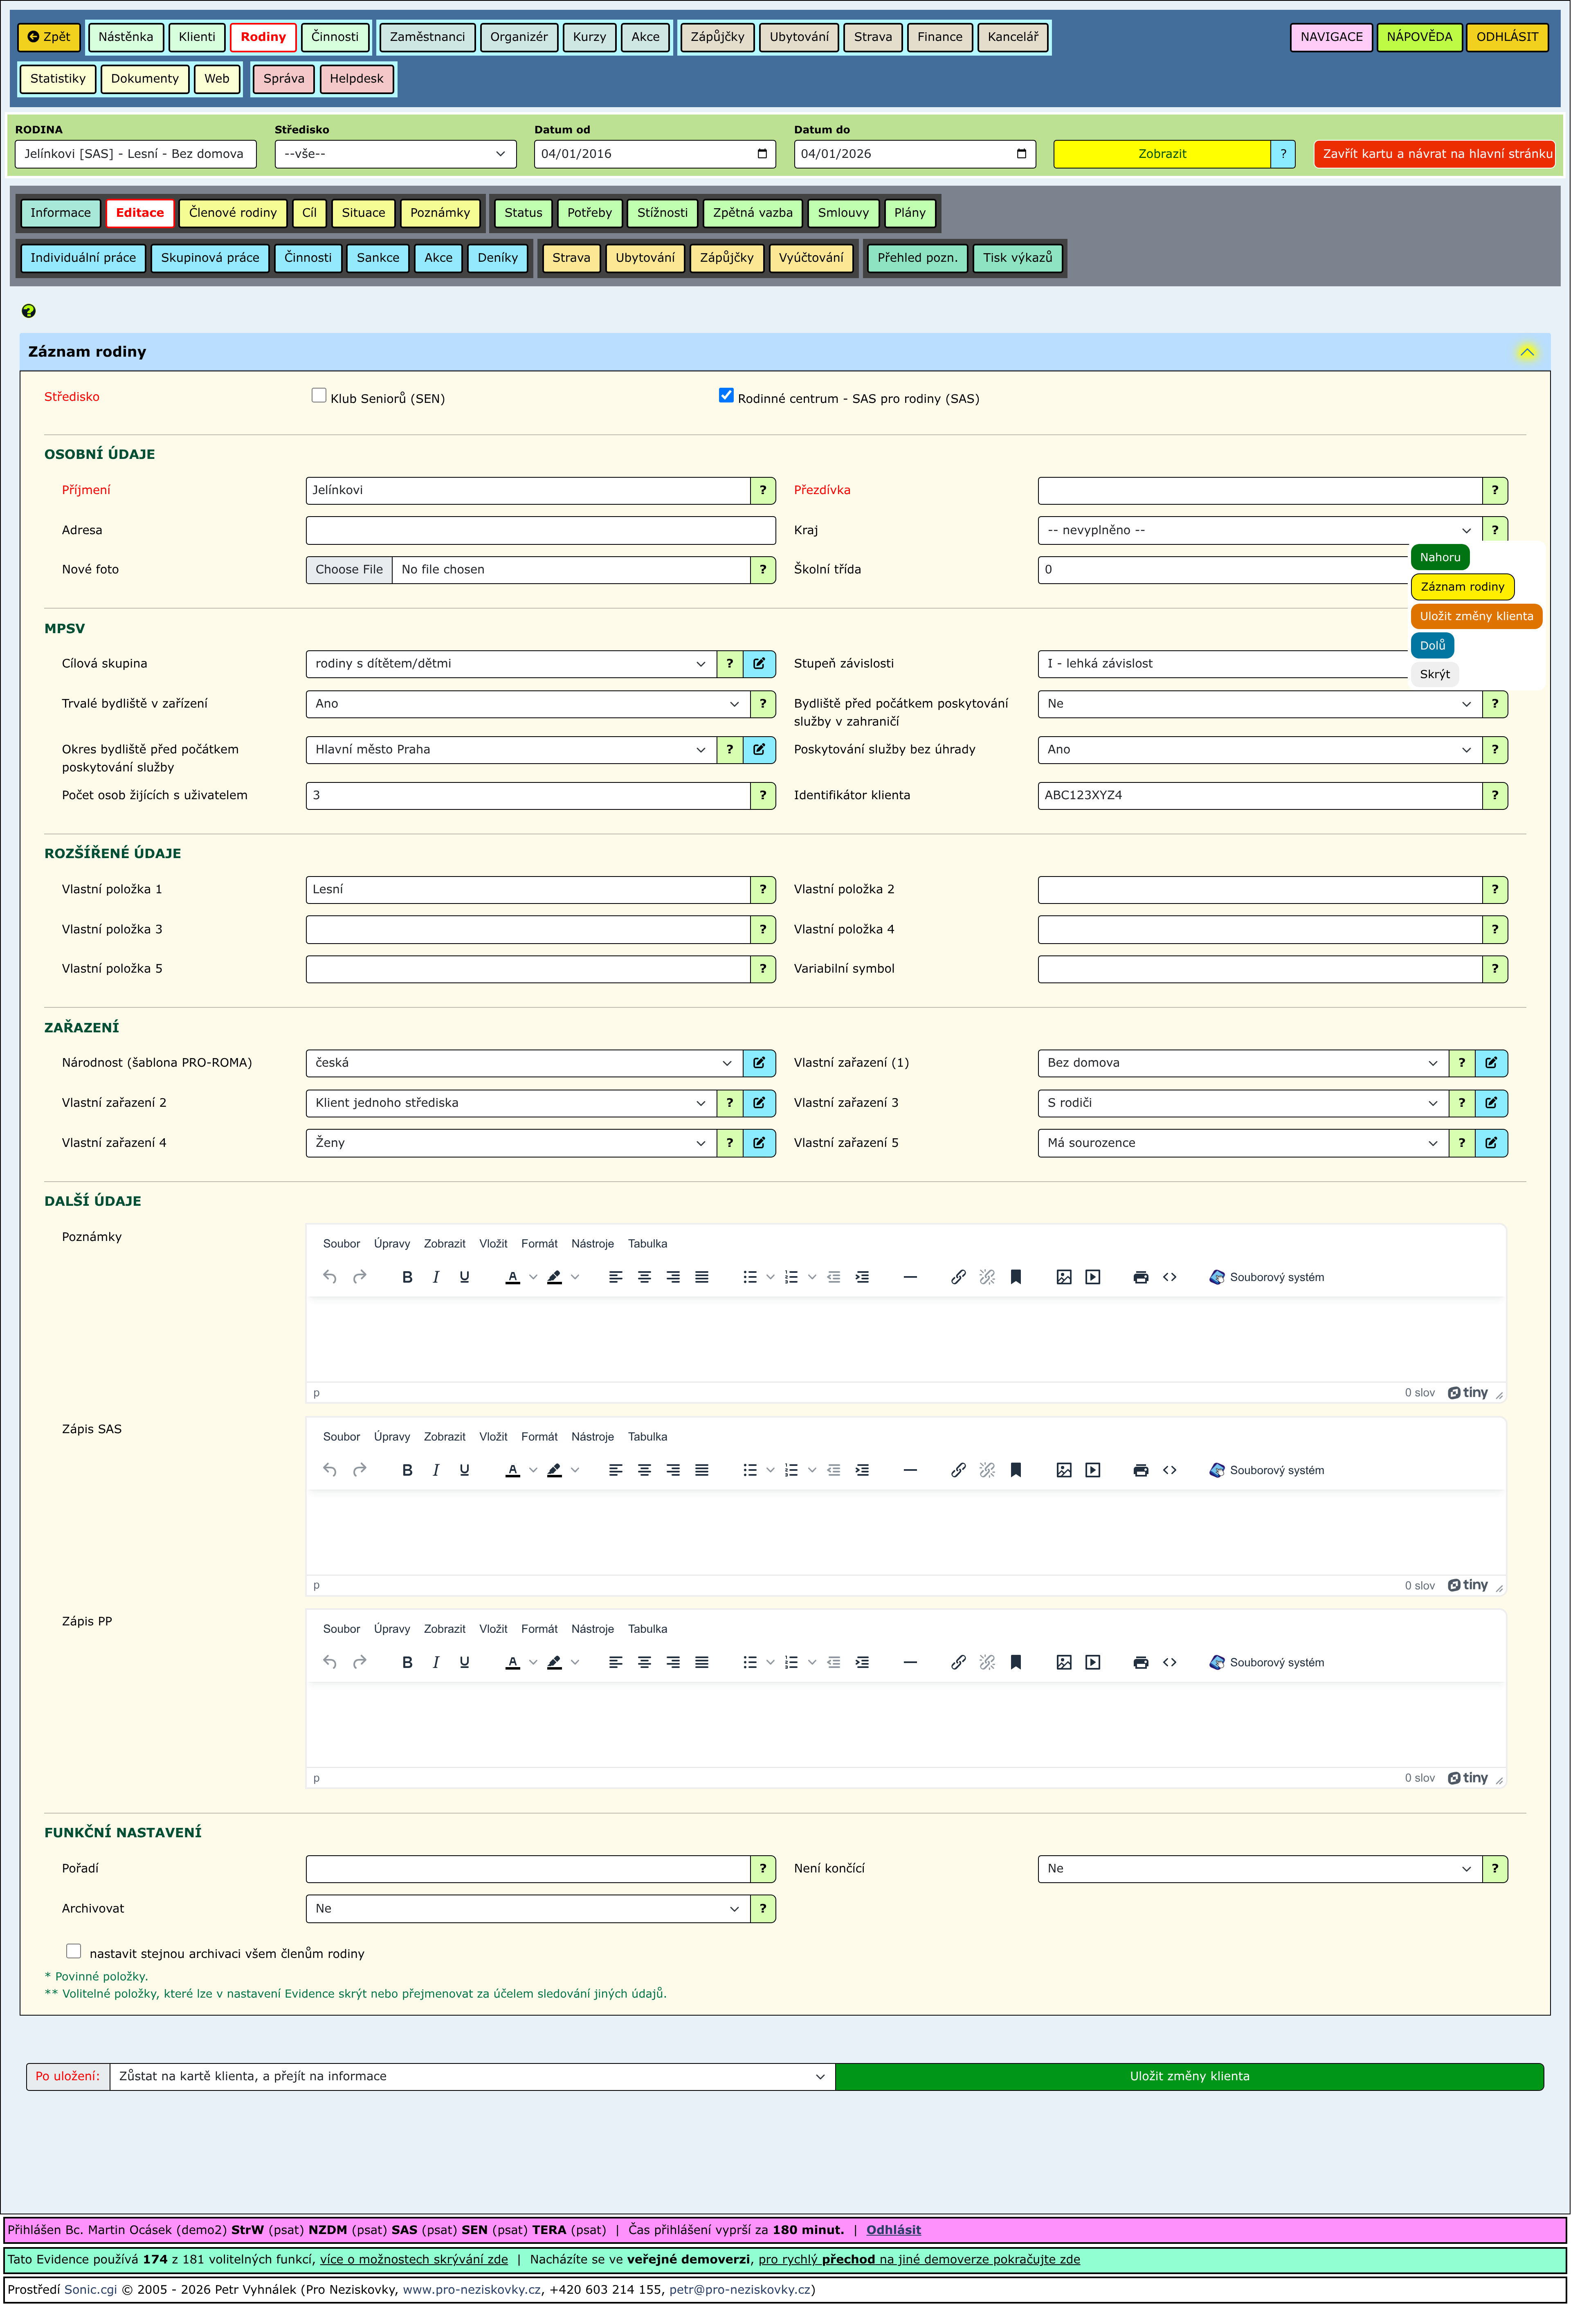Image resolution: width=1573 pixels, height=2324 pixels.
Task: Click the yellow Zobrazit button
Action: tap(1162, 154)
